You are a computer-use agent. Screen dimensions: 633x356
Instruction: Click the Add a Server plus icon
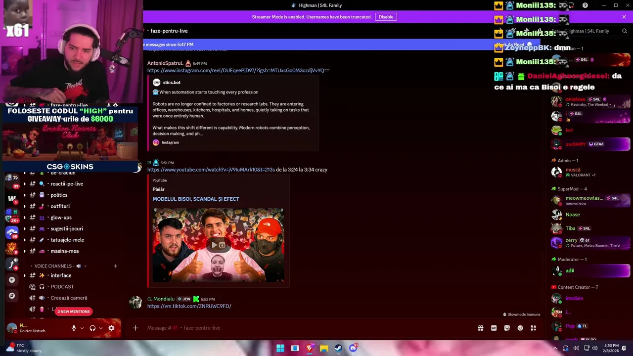12,280
